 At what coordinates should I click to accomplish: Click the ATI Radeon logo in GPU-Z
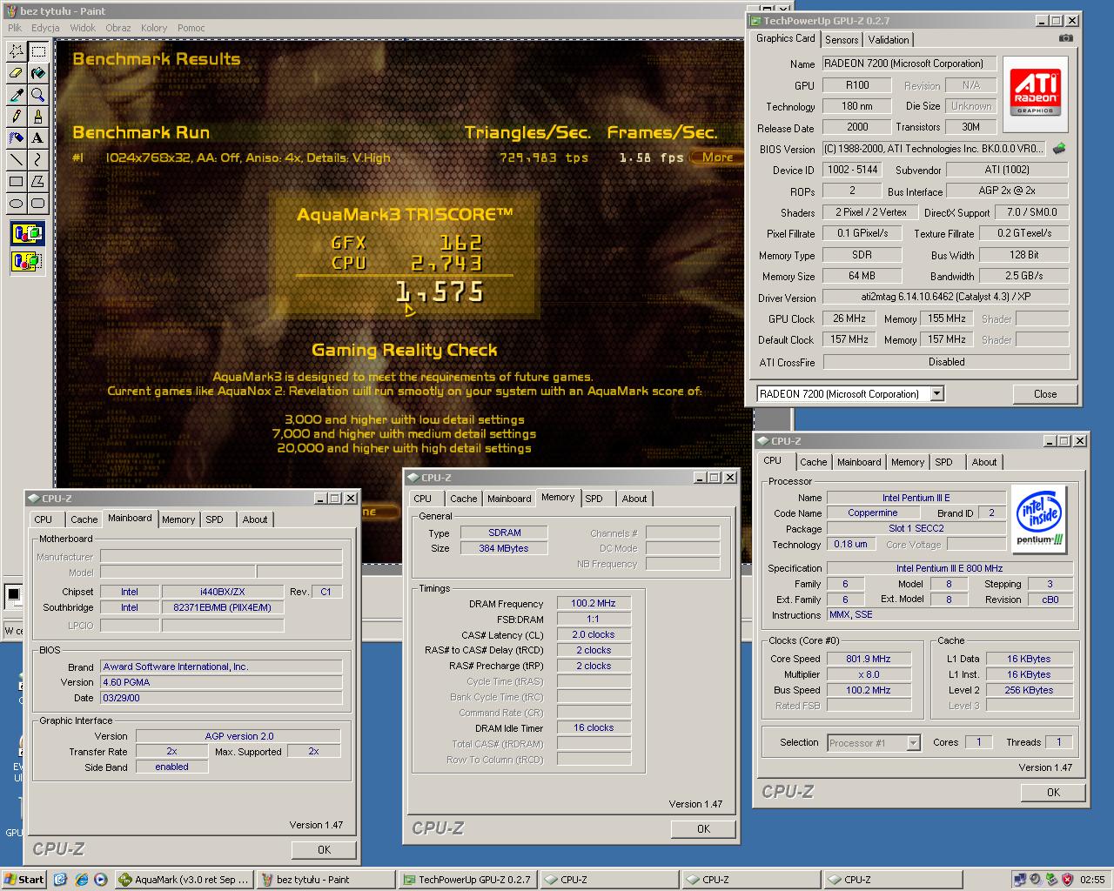[x=1036, y=94]
